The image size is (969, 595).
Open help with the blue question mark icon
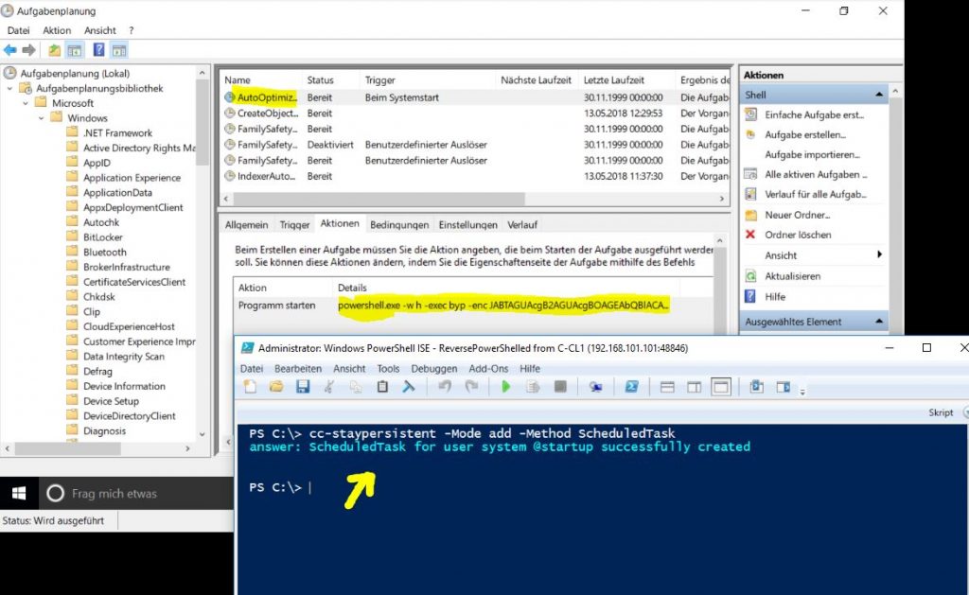(x=98, y=50)
